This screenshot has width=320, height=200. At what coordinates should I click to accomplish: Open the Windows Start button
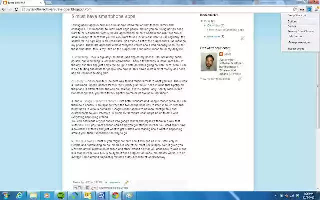pyautogui.click(x=6, y=196)
